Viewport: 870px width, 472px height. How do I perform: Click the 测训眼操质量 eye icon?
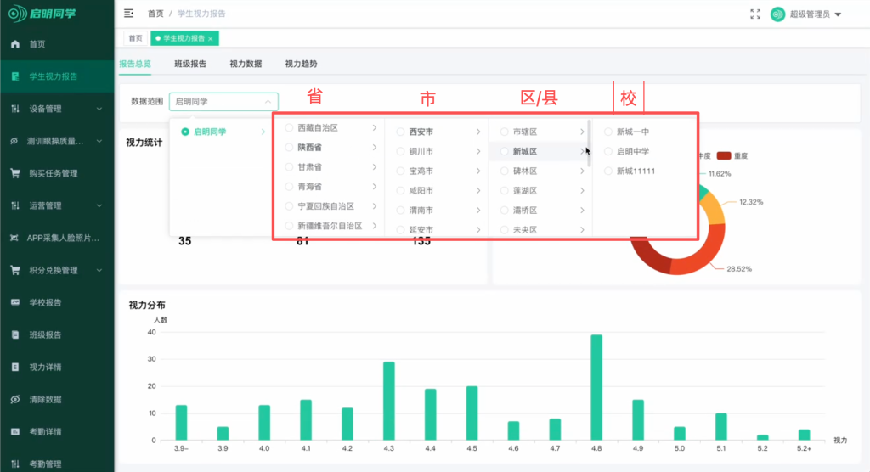point(15,141)
